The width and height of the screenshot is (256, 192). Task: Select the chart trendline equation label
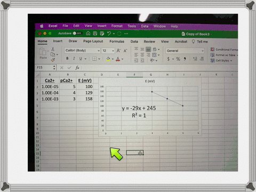139,108
